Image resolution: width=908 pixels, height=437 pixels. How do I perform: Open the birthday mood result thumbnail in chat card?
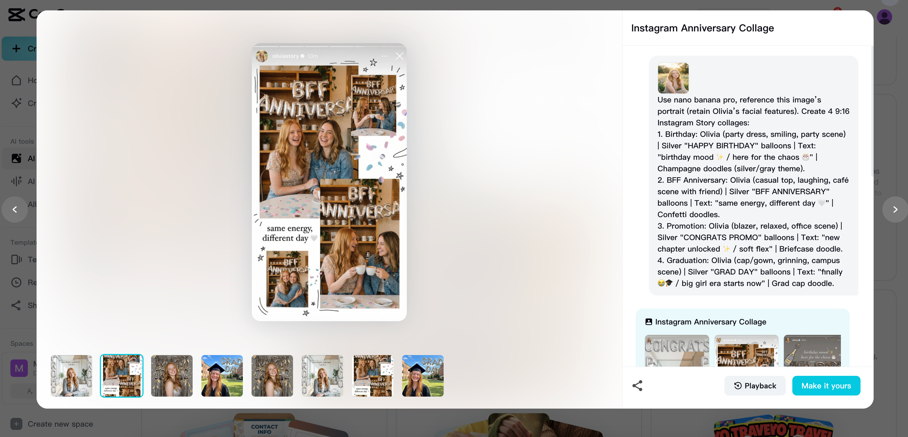(x=812, y=350)
